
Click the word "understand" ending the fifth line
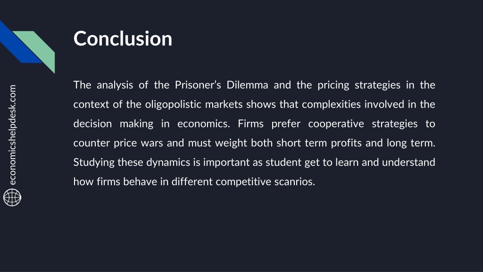408,162
